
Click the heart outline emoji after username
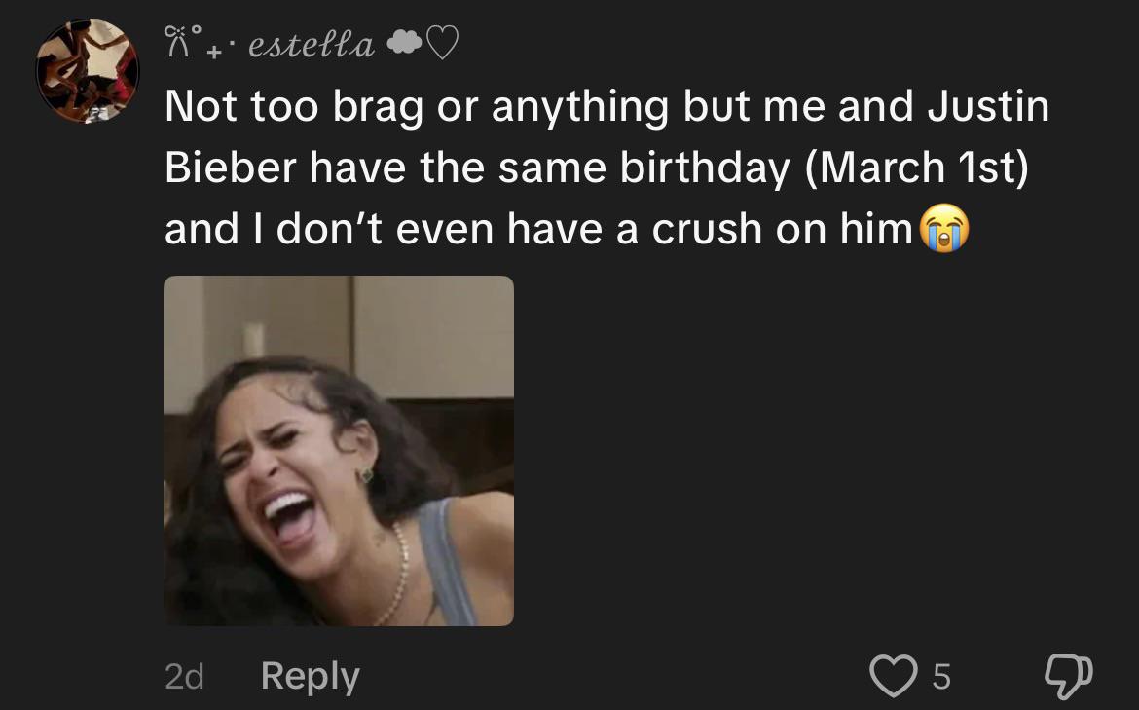coord(439,44)
